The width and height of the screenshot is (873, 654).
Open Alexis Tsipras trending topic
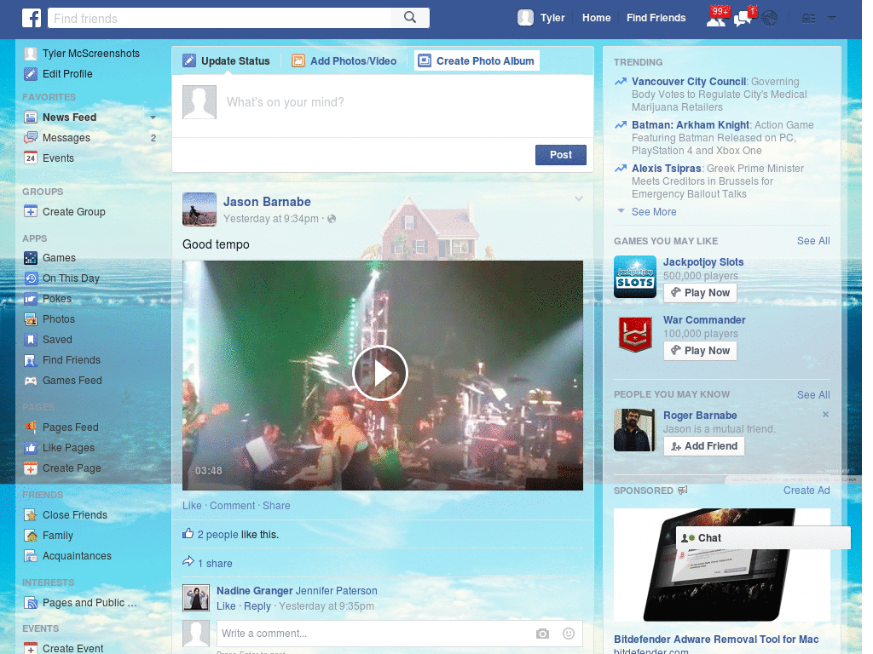click(x=667, y=169)
